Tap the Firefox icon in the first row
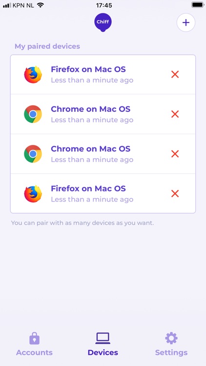The height and width of the screenshot is (366, 206). point(33,75)
